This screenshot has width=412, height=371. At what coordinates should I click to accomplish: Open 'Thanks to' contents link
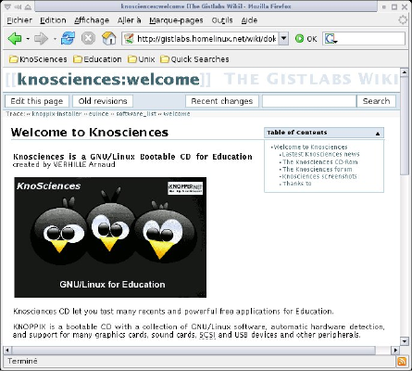(297, 184)
